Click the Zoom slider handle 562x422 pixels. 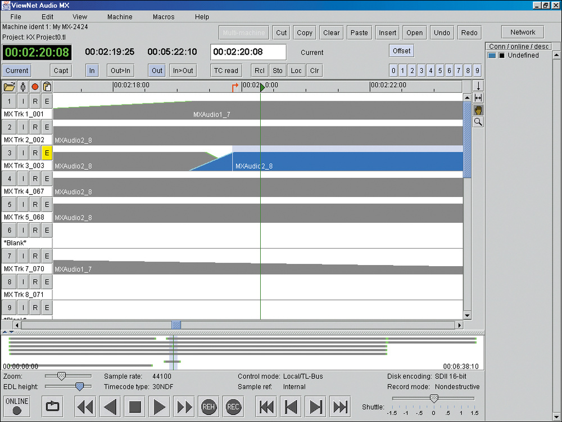coord(62,376)
